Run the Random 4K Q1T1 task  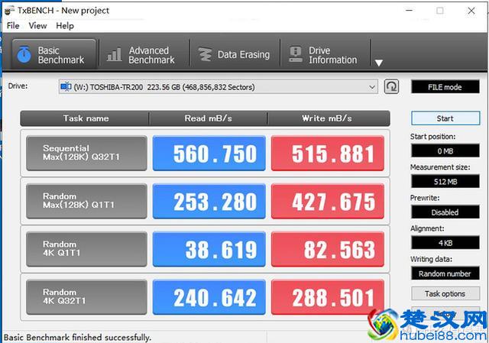click(x=86, y=250)
